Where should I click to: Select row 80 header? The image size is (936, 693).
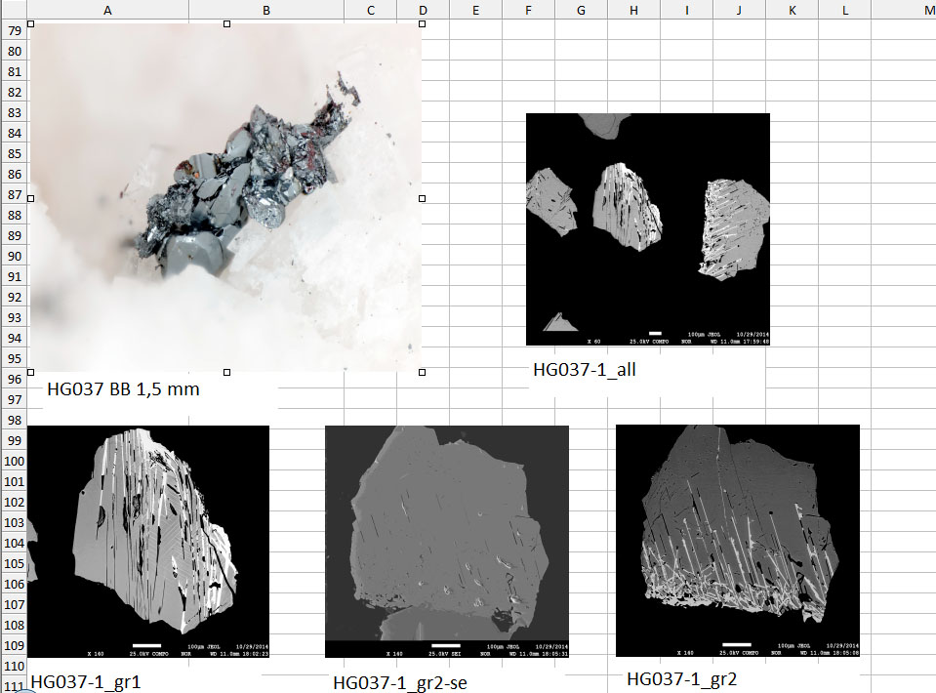tap(15, 52)
